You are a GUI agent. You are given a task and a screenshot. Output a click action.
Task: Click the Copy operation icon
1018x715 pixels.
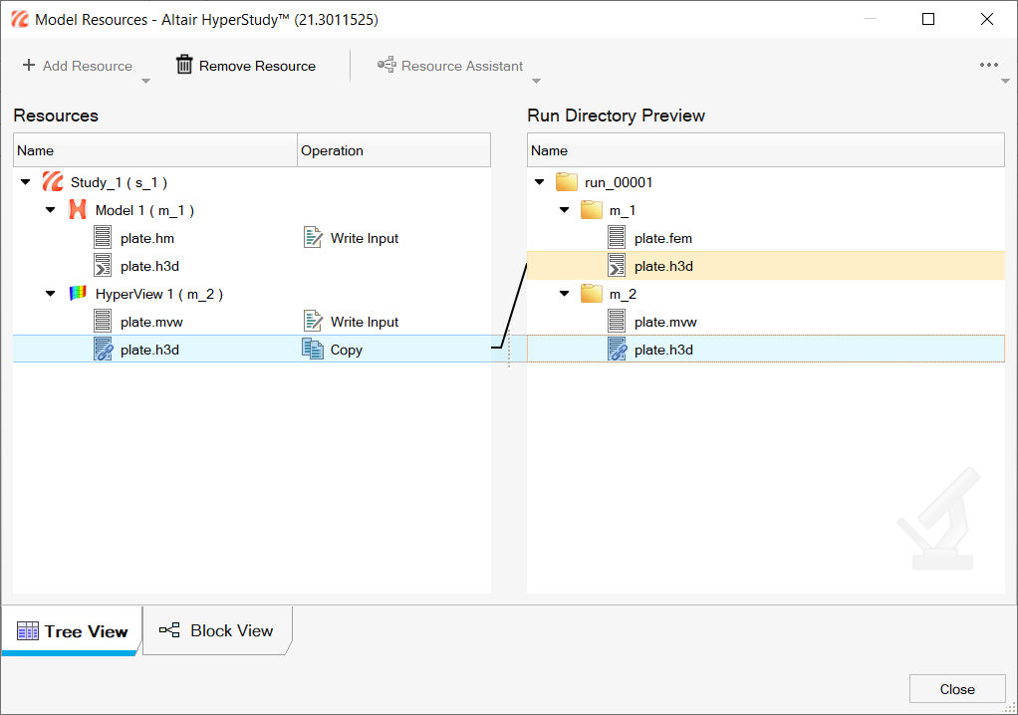[313, 350]
